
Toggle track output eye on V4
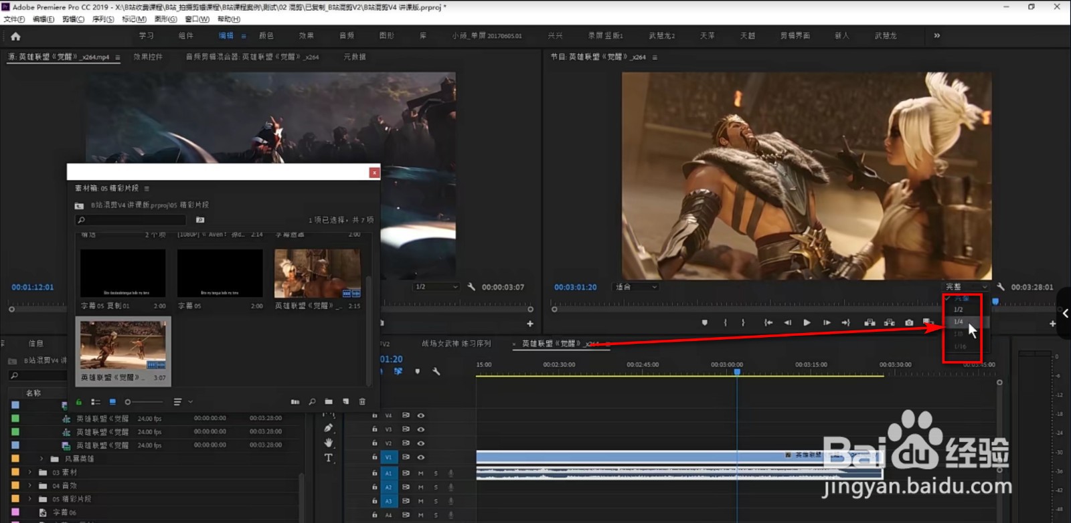(421, 415)
